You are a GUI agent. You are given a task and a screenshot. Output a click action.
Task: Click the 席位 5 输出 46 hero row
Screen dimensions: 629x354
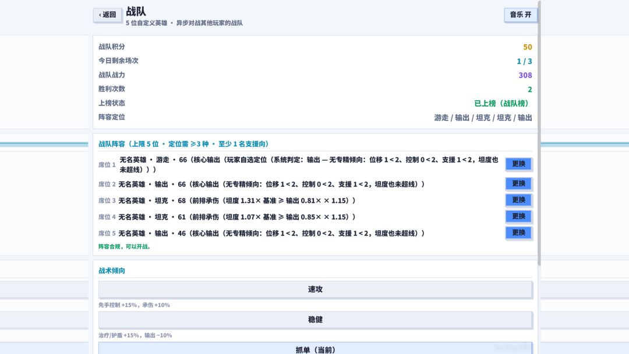(271, 233)
